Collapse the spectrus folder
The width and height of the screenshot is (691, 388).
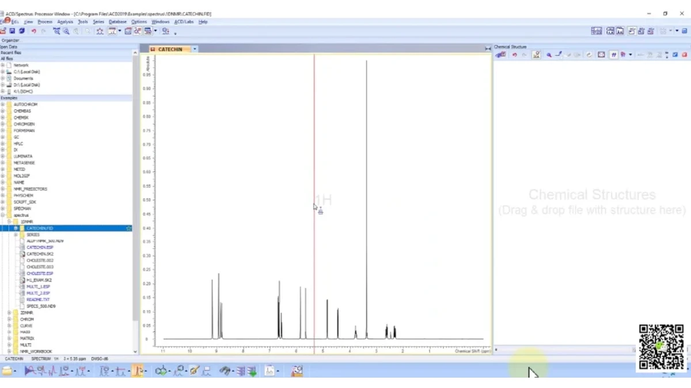(3, 215)
